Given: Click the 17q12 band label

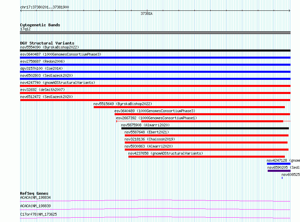Looking at the screenshot, I should pyautogui.click(x=25, y=29).
